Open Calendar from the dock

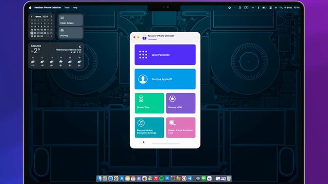point(133,178)
